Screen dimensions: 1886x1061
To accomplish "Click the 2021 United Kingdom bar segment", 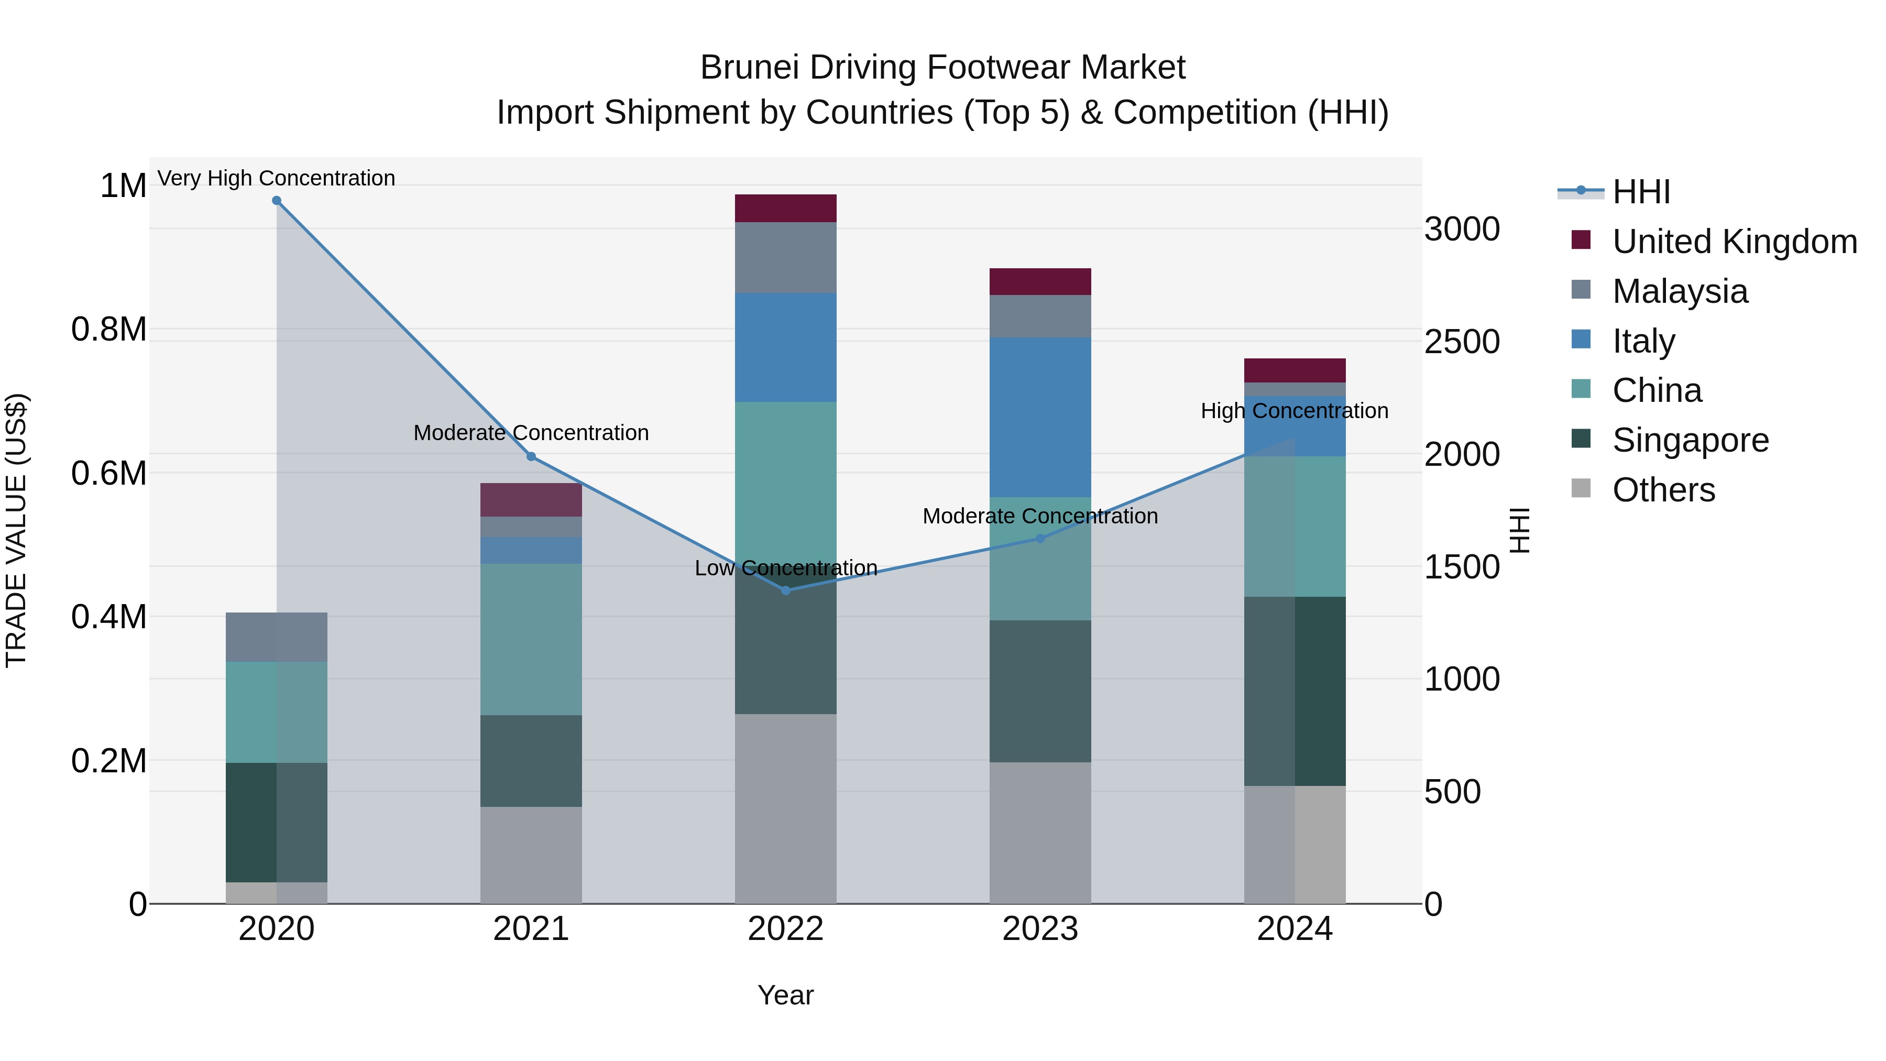I will coord(532,500).
